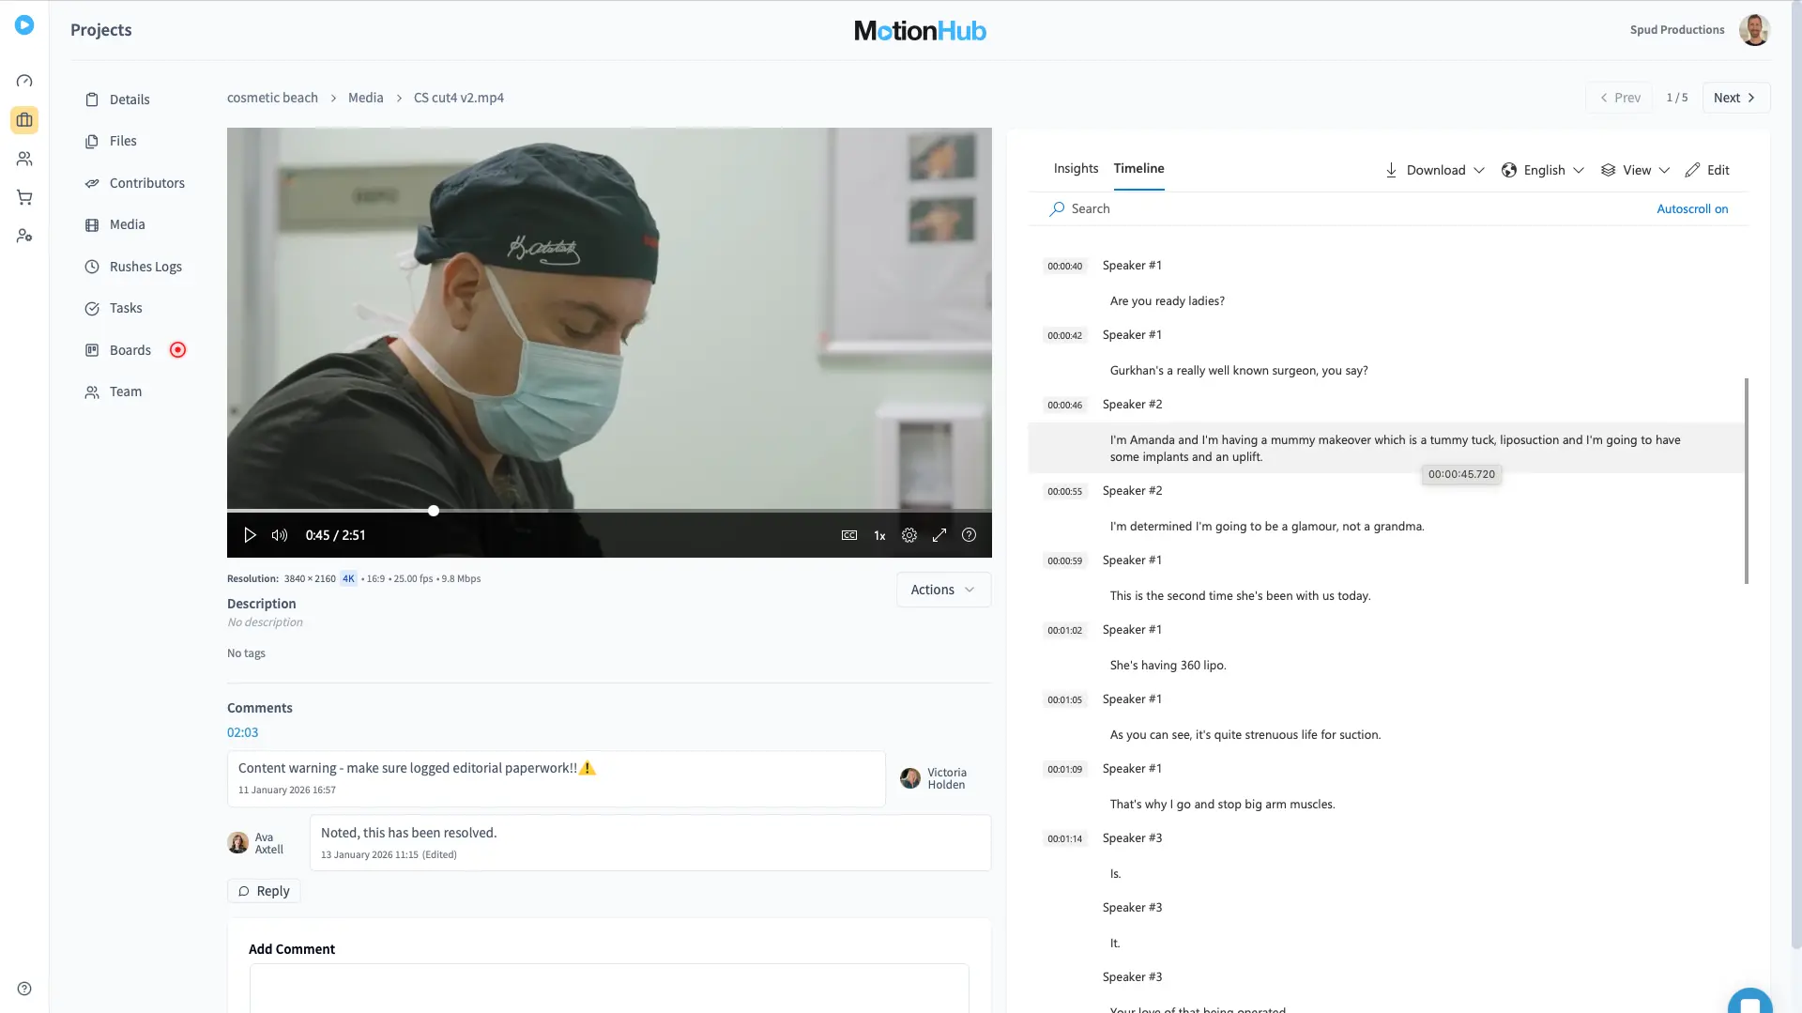Expand the Download dropdown

(x=1434, y=170)
